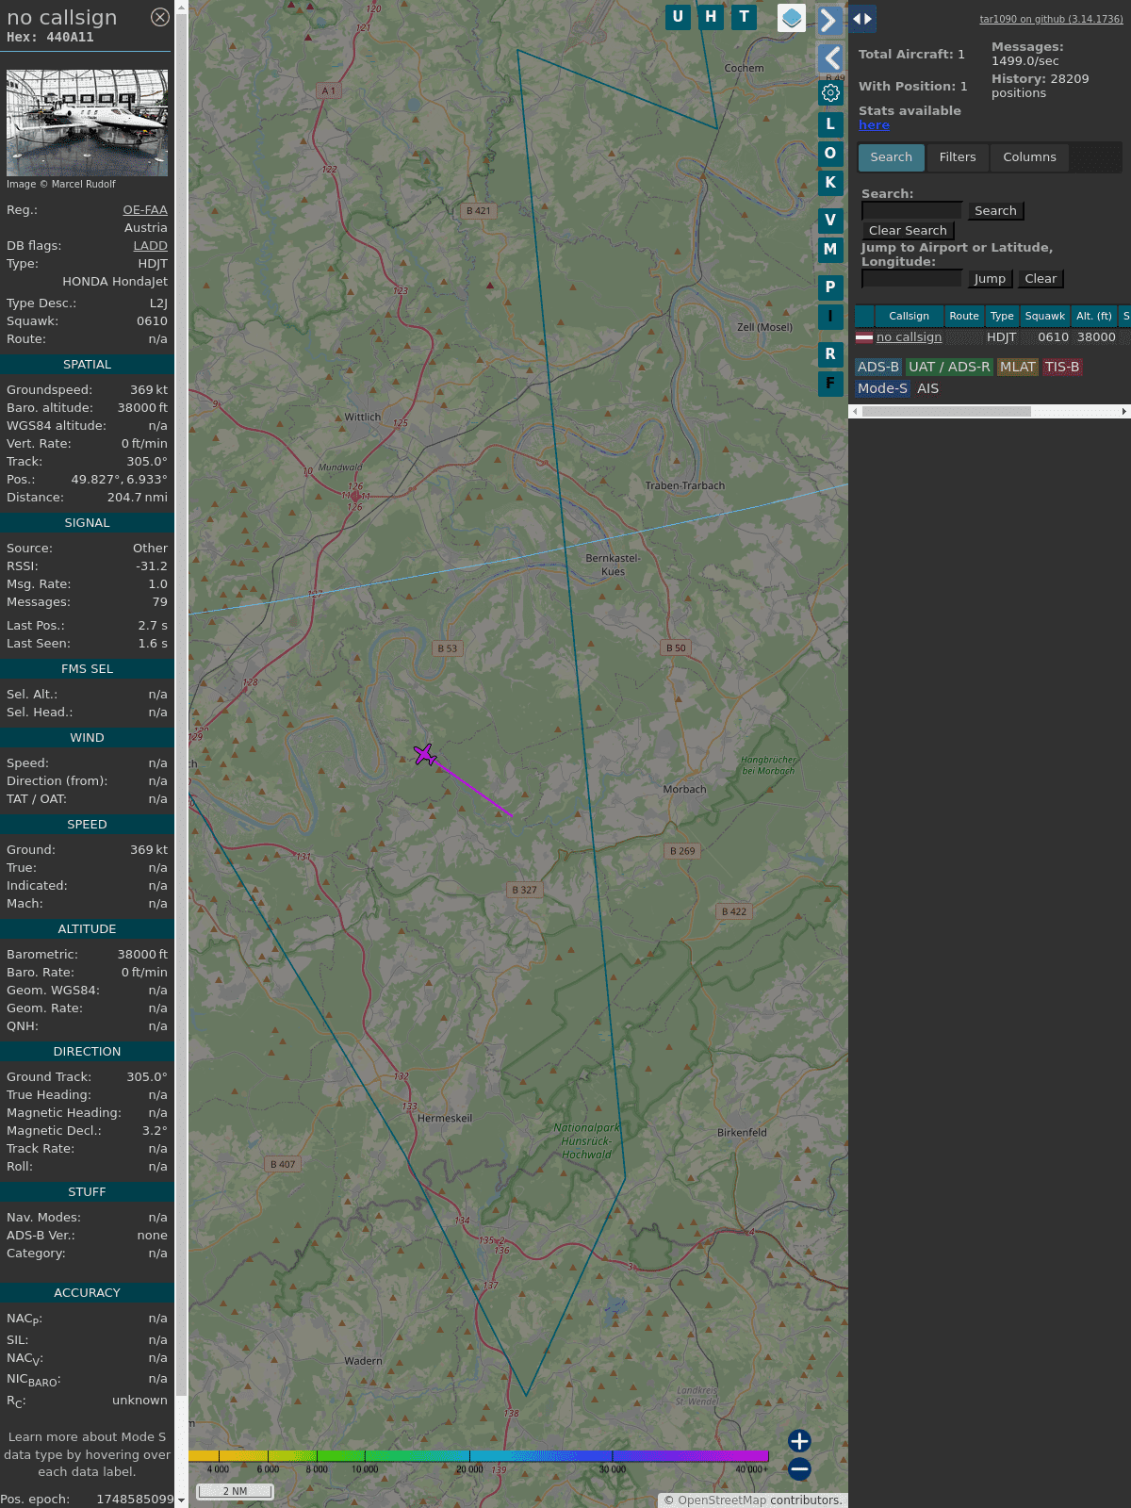Close the selected aircraft info panel
The width and height of the screenshot is (1131, 1508).
coord(160,17)
